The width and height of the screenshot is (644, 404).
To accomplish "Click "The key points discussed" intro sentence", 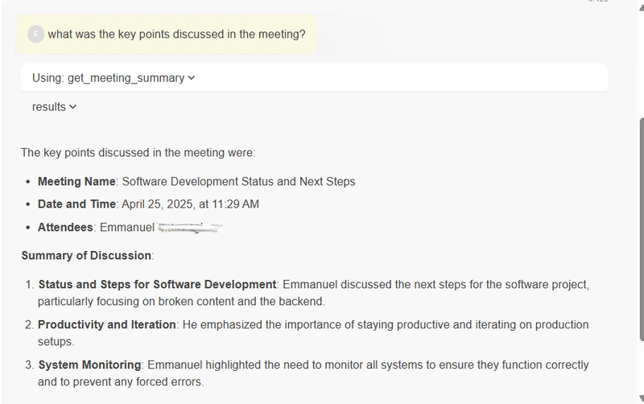I will click(138, 153).
